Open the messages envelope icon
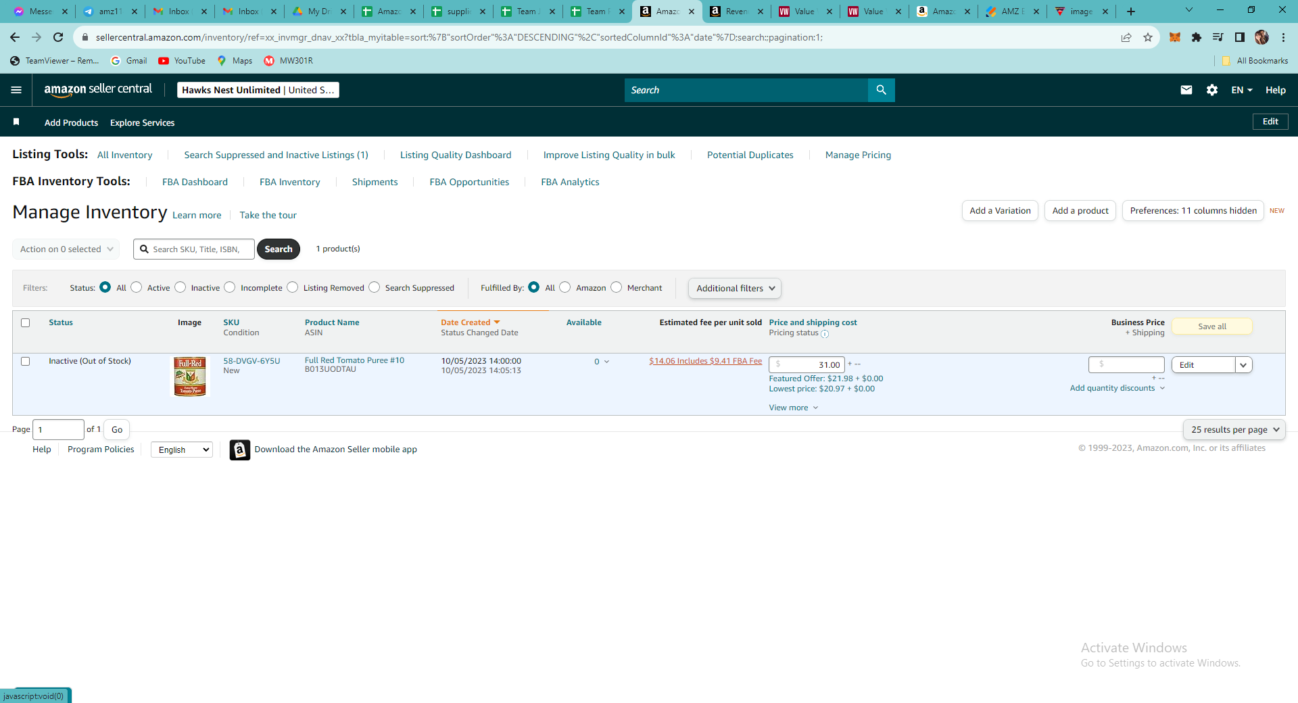This screenshot has width=1298, height=703. pos(1186,90)
